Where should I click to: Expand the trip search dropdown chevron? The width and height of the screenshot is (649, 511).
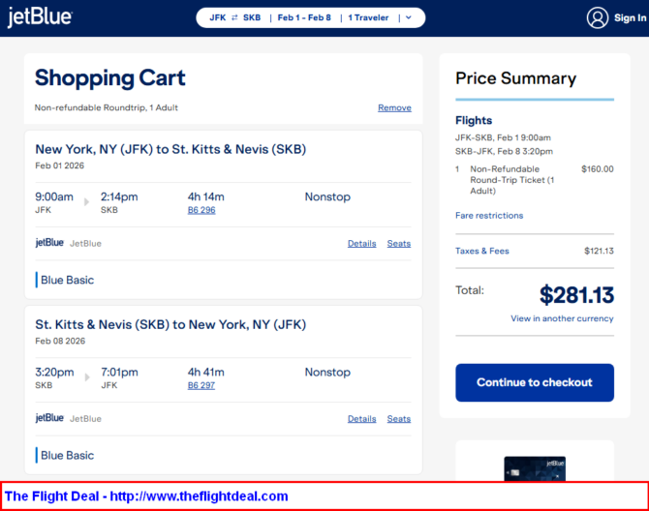coord(409,17)
